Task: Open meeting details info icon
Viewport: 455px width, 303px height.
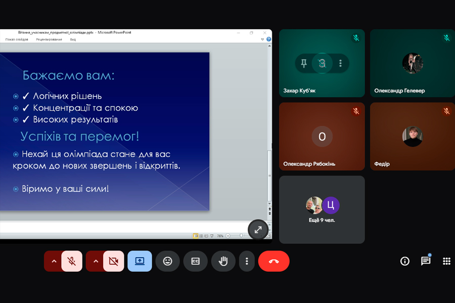Action: (405, 261)
